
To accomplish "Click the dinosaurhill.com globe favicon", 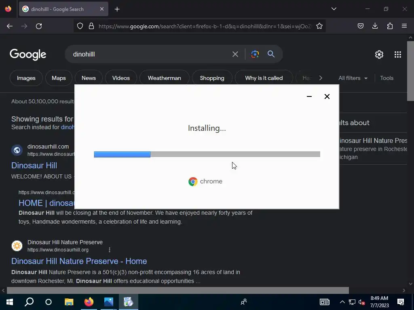I will (x=17, y=150).
